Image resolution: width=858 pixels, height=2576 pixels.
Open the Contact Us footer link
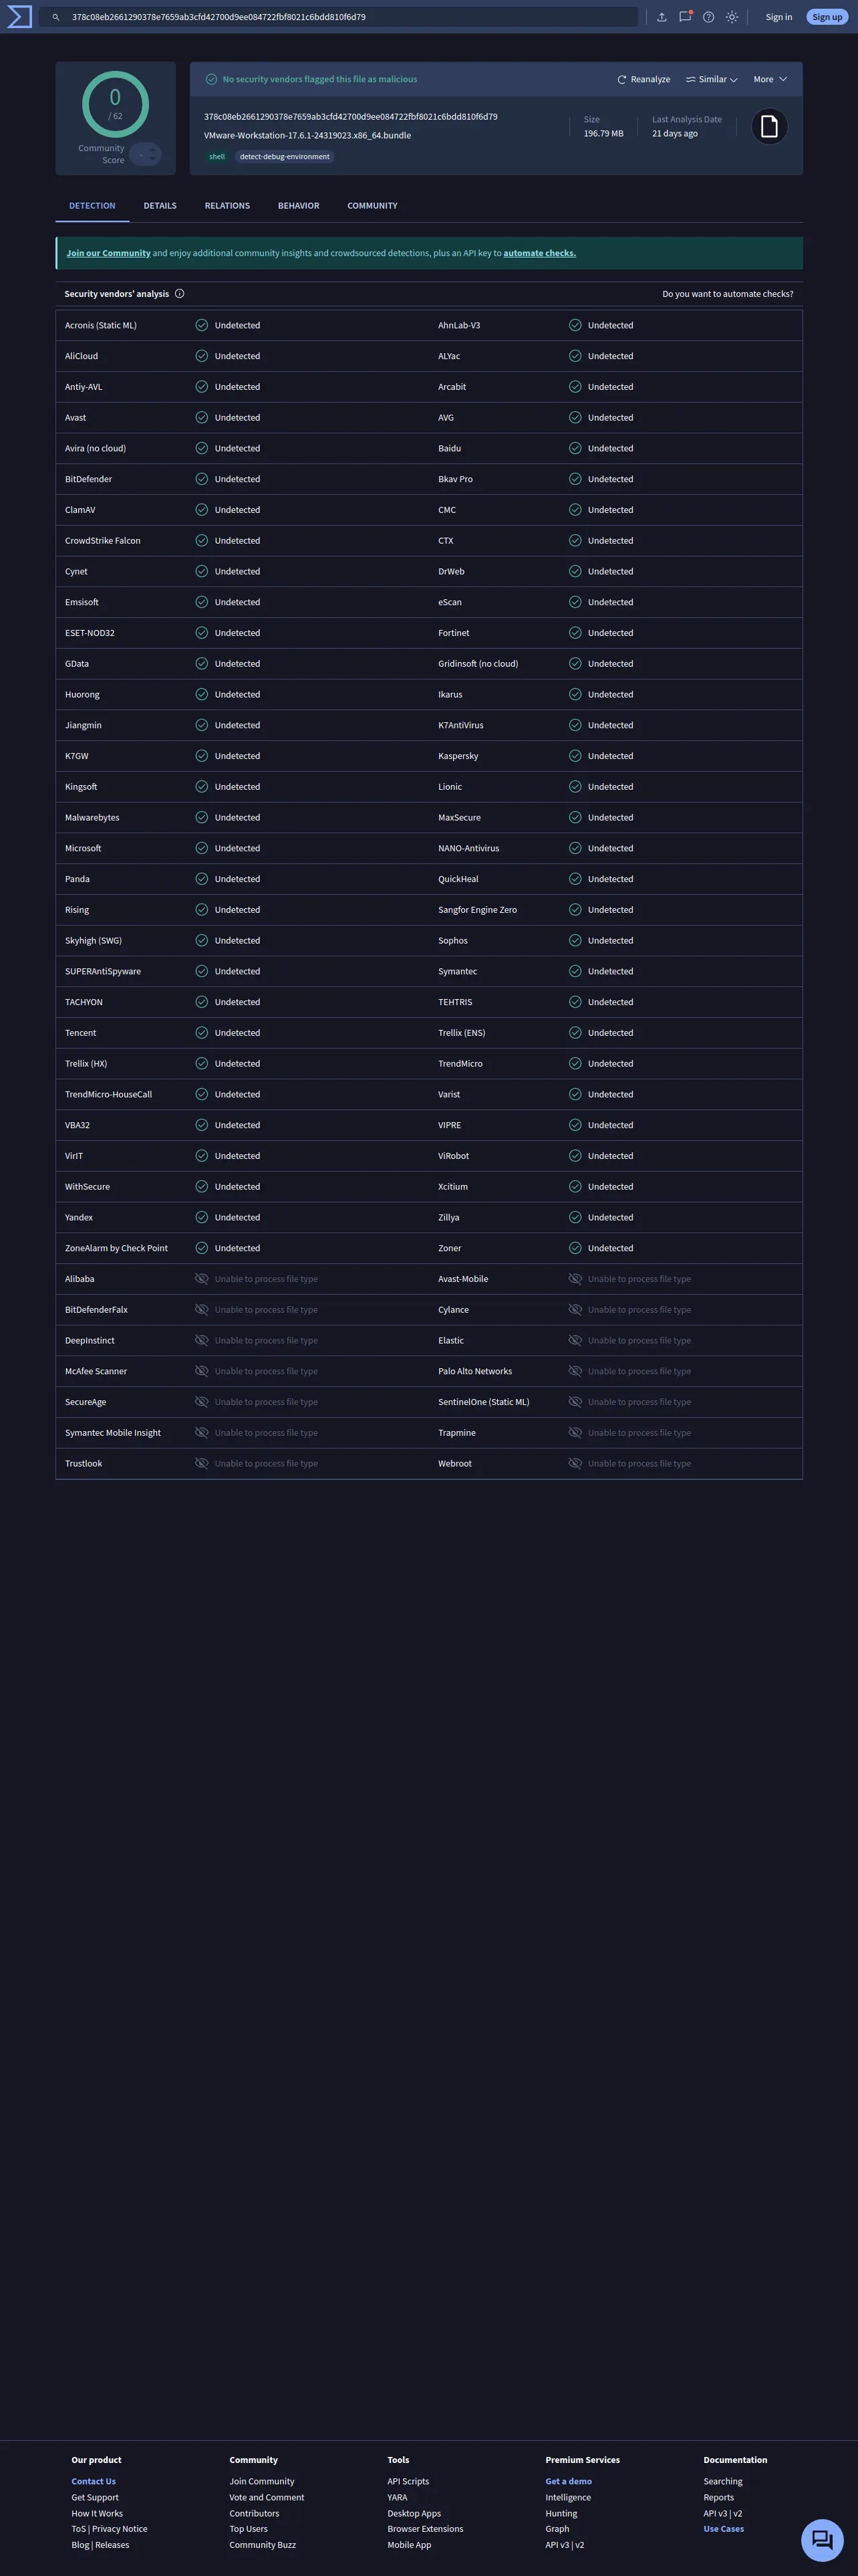tap(94, 2481)
